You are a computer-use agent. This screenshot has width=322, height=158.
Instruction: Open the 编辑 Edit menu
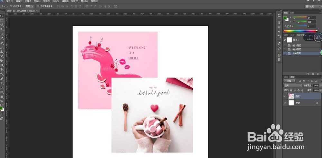(x=19, y=1)
